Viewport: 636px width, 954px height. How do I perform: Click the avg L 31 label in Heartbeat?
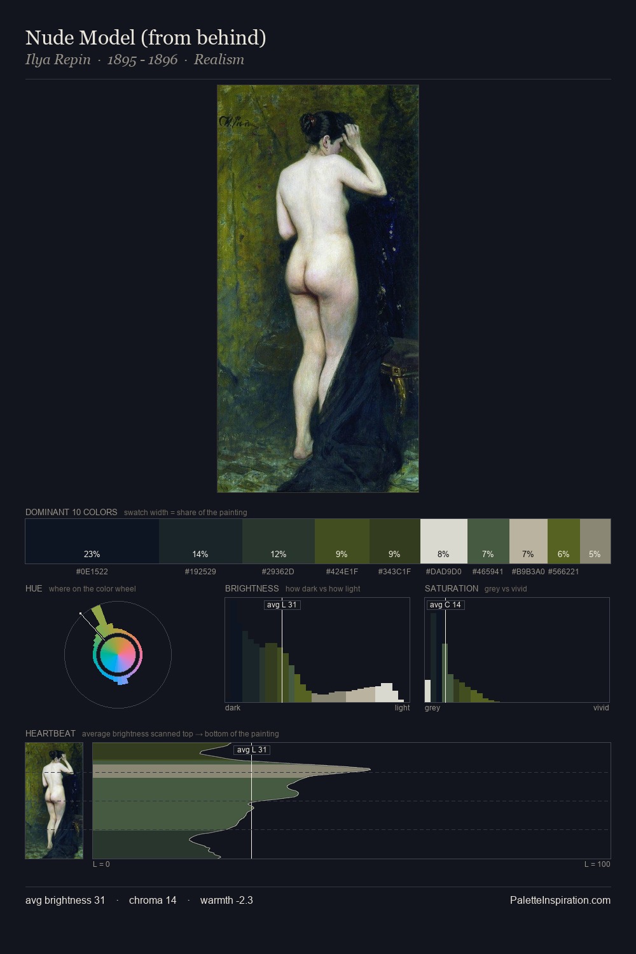pos(252,750)
